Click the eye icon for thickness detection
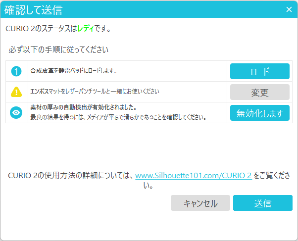The image size is (298, 241). pyautogui.click(x=16, y=112)
